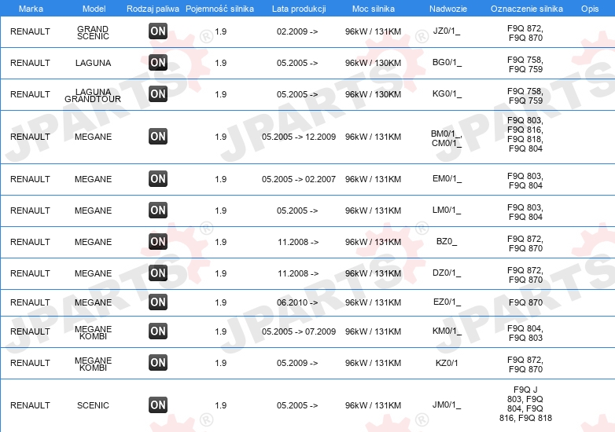Click ON diesel icon for Laguna Grandtour
The width and height of the screenshot is (615, 432).
158,94
